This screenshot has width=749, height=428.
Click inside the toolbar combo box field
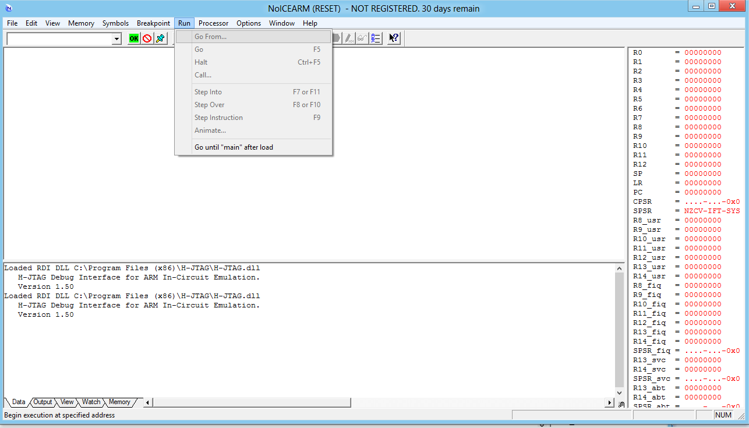point(58,39)
